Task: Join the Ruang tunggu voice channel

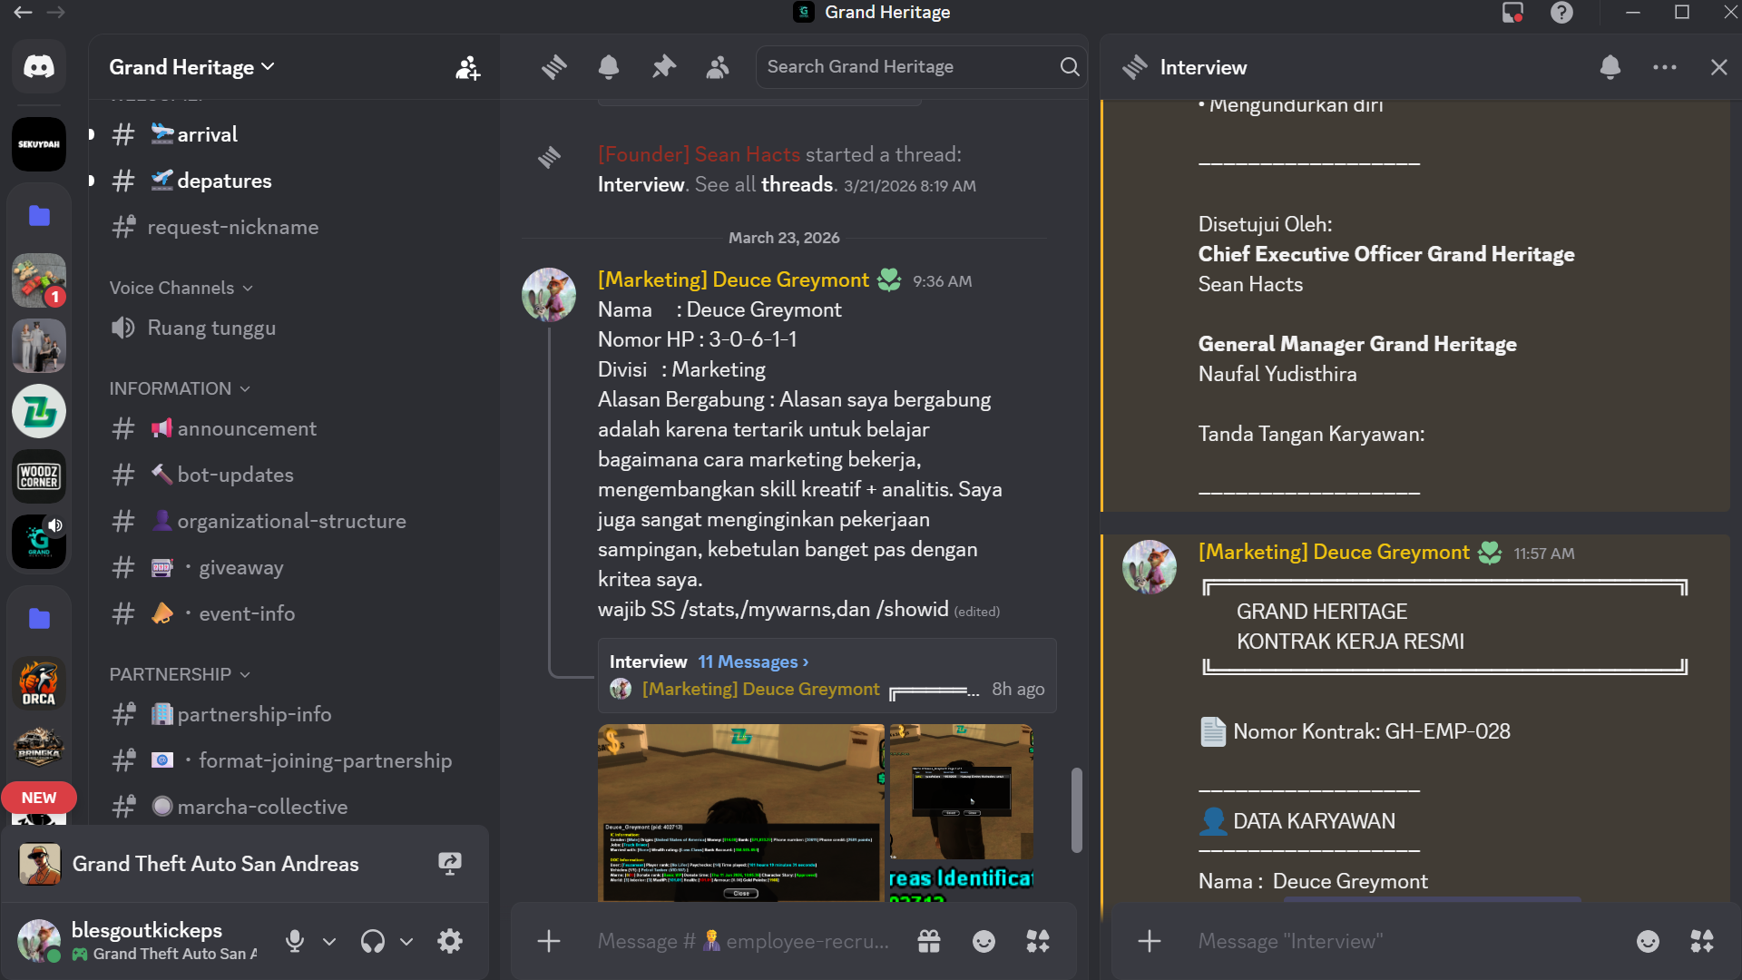Action: (x=295, y=328)
